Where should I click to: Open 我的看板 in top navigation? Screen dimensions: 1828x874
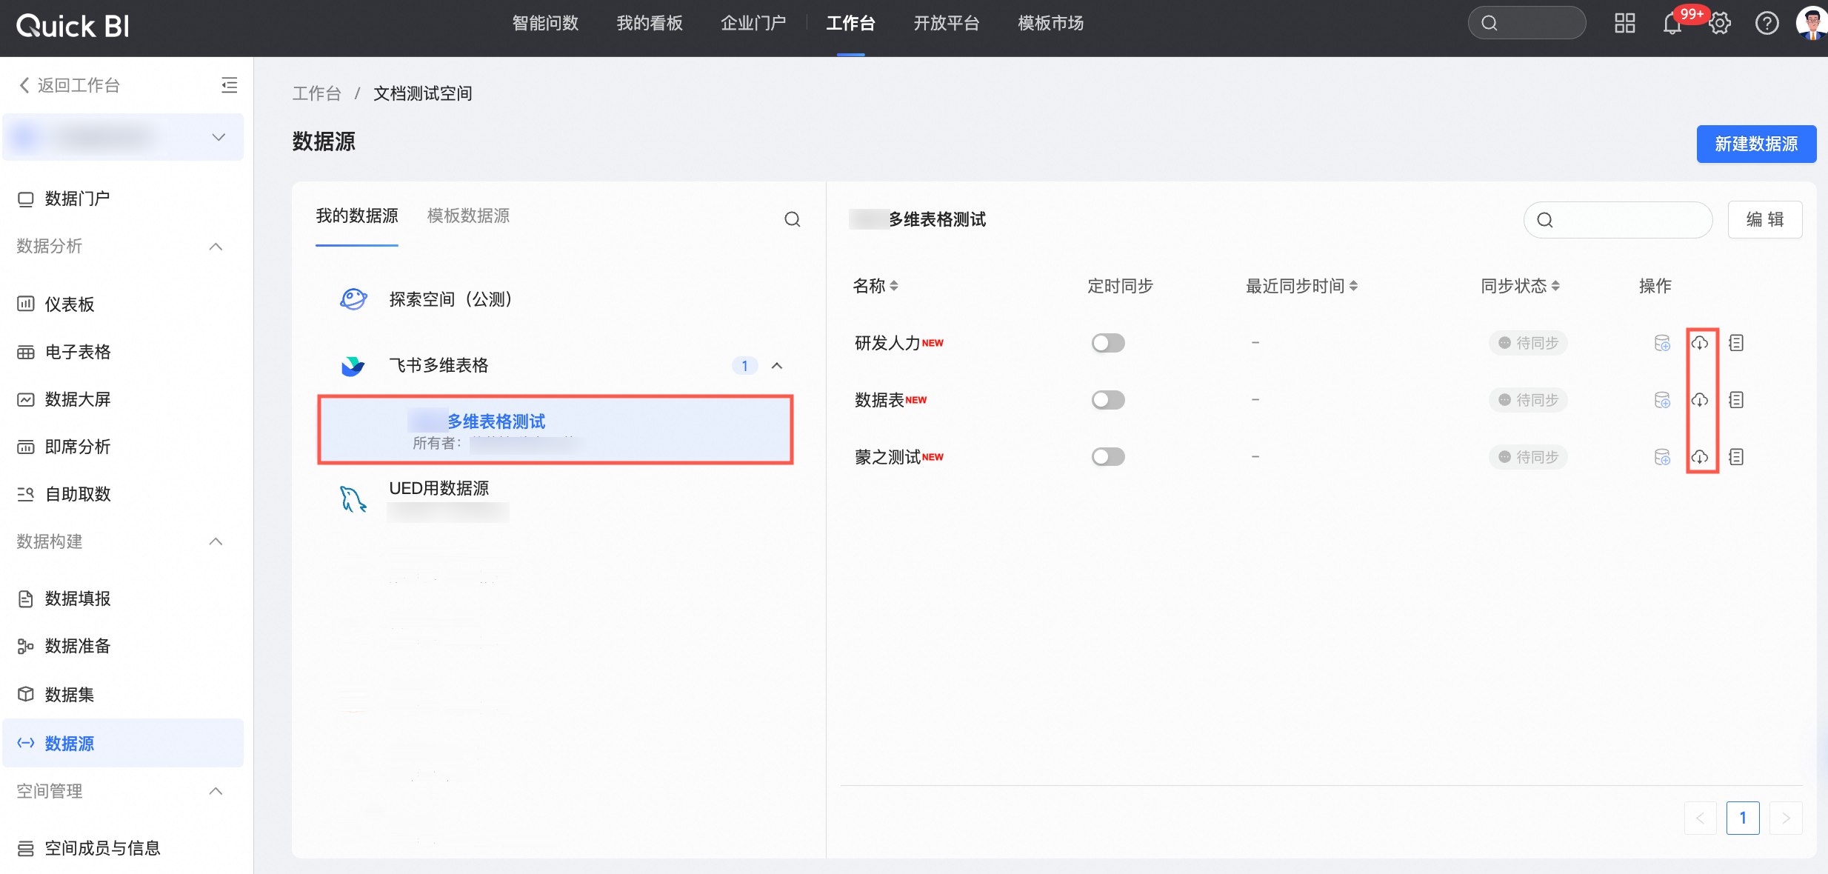click(650, 23)
